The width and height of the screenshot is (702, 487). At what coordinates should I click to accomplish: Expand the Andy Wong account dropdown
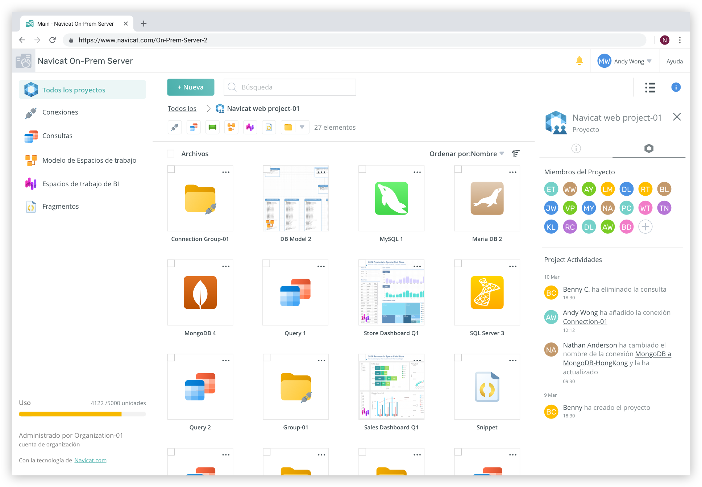click(x=649, y=61)
